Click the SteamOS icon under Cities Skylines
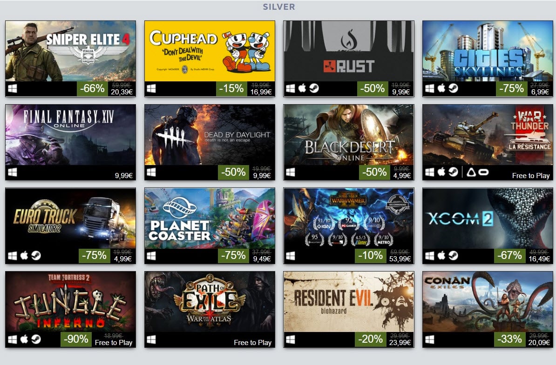556x365 pixels. 453,88
